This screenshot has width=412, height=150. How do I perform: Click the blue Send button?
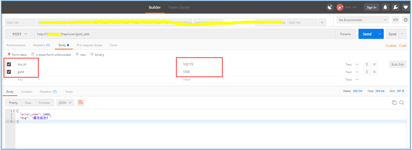point(367,34)
